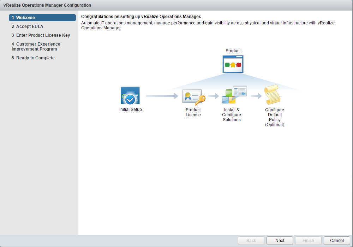The width and height of the screenshot is (353, 247).
Task: Open Customer Experience Improvement Program step
Action: (x=36, y=46)
